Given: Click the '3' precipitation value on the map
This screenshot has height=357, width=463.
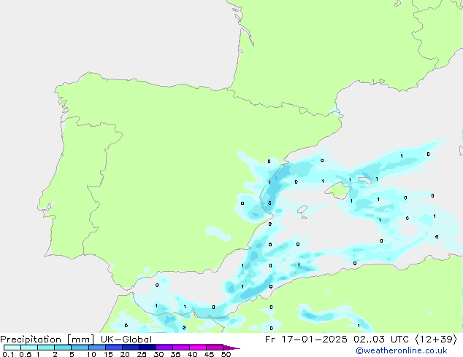Looking at the screenshot, I should coord(269,203).
